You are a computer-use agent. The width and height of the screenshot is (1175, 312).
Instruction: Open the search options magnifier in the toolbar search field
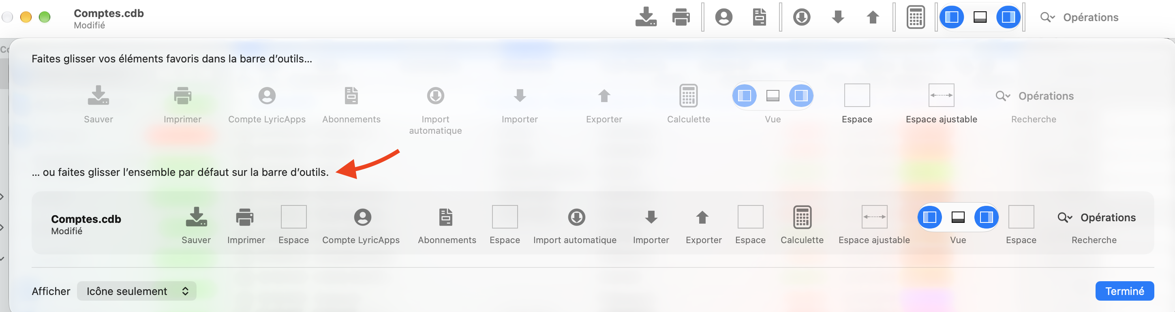tap(1047, 17)
